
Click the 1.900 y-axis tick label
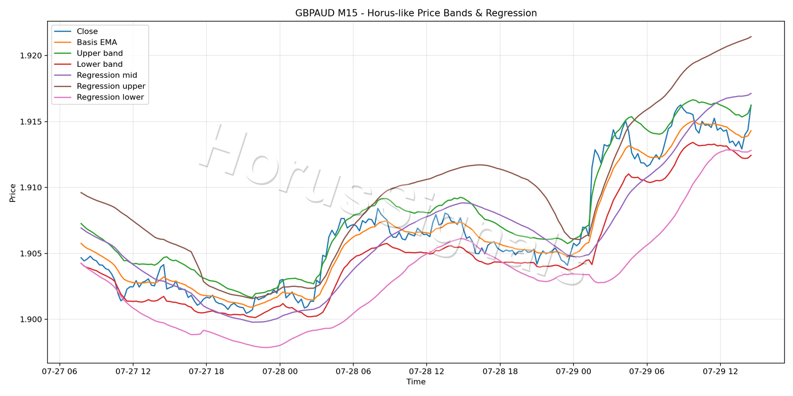coord(31,319)
